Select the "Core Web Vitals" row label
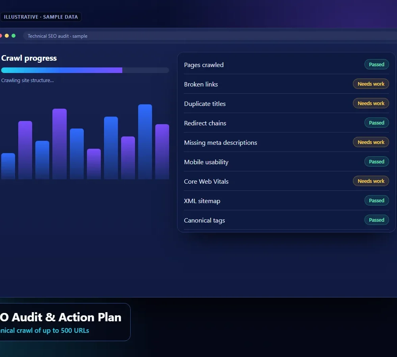The width and height of the screenshot is (397, 357). point(206,181)
